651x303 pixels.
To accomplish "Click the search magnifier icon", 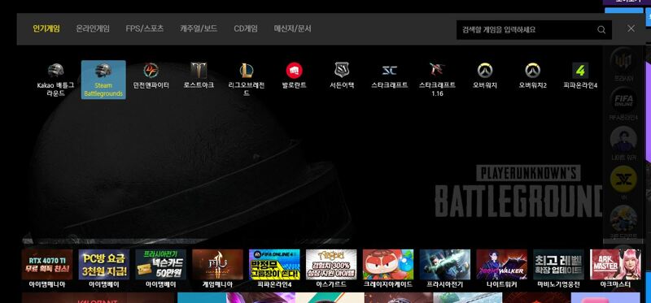I will [601, 30].
